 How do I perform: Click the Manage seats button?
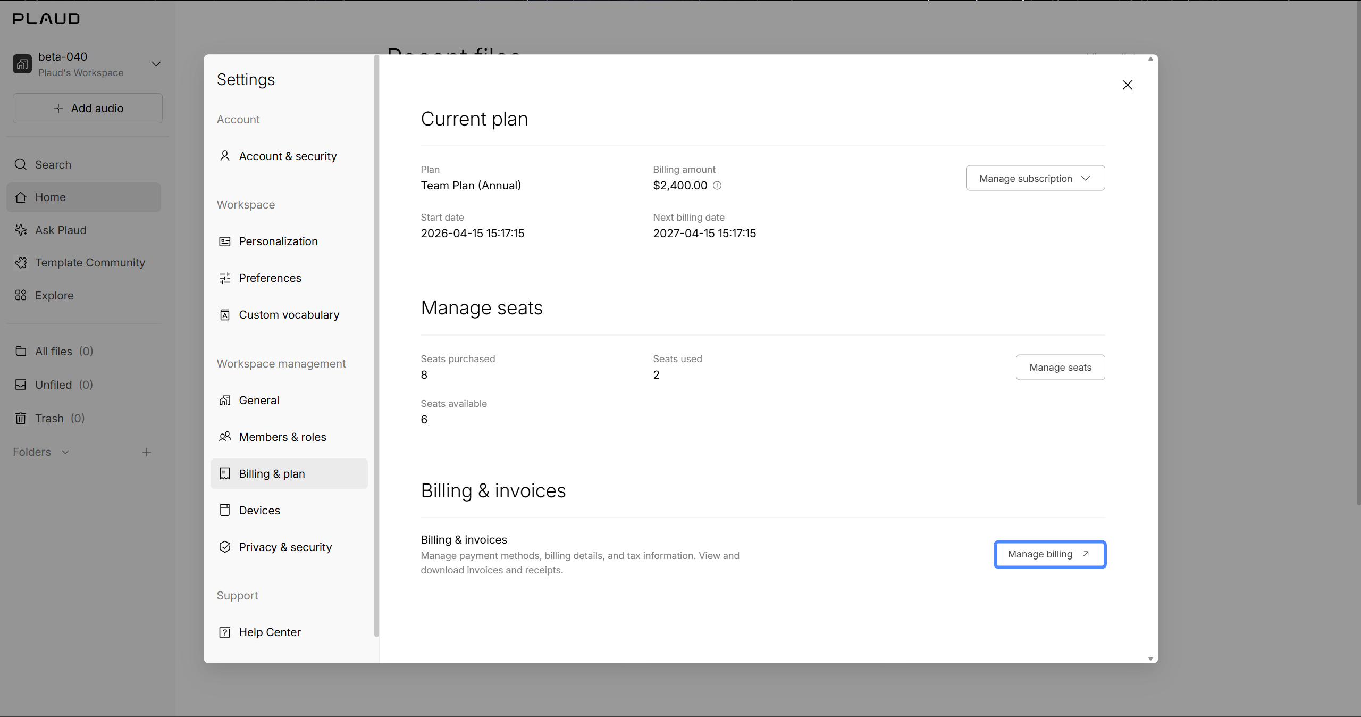1060,368
